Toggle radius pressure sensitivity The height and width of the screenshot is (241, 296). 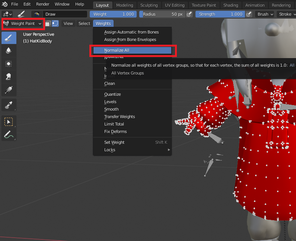point(189,14)
